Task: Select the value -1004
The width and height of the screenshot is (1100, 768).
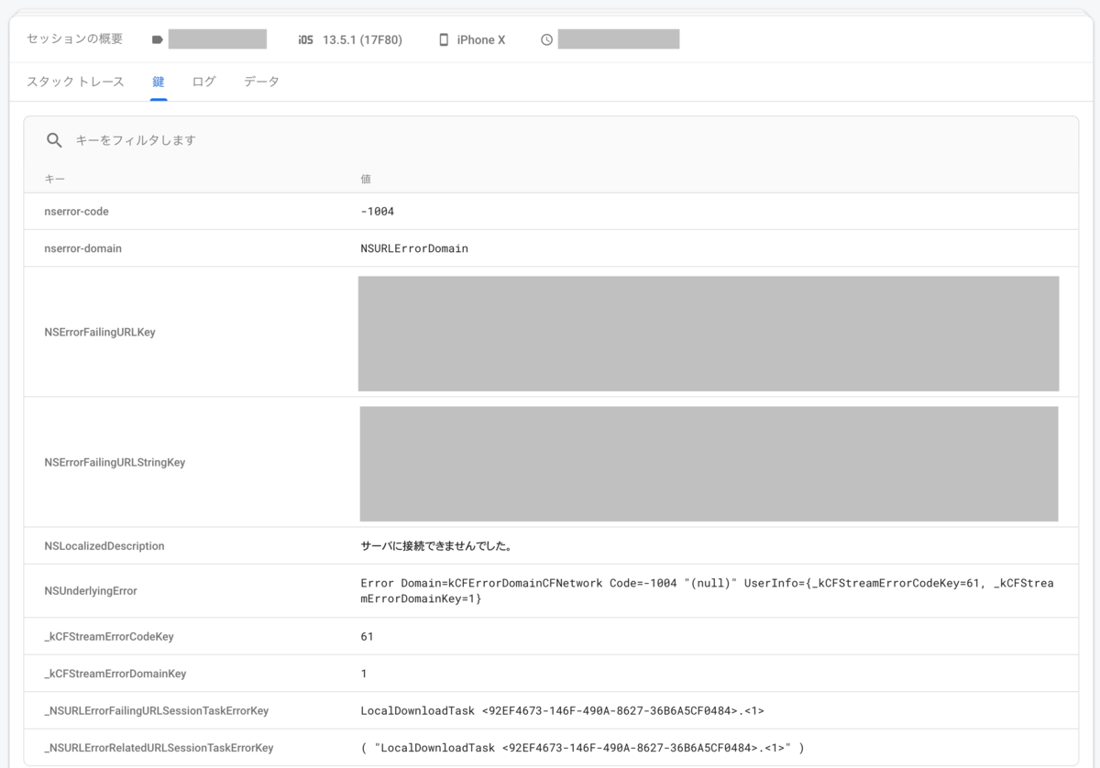Action: (378, 212)
